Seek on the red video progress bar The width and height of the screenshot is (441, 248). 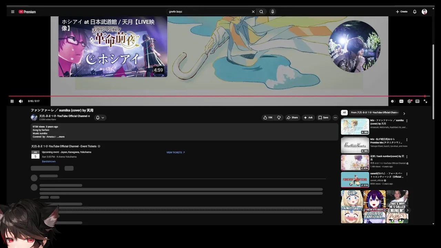[x=219, y=96]
